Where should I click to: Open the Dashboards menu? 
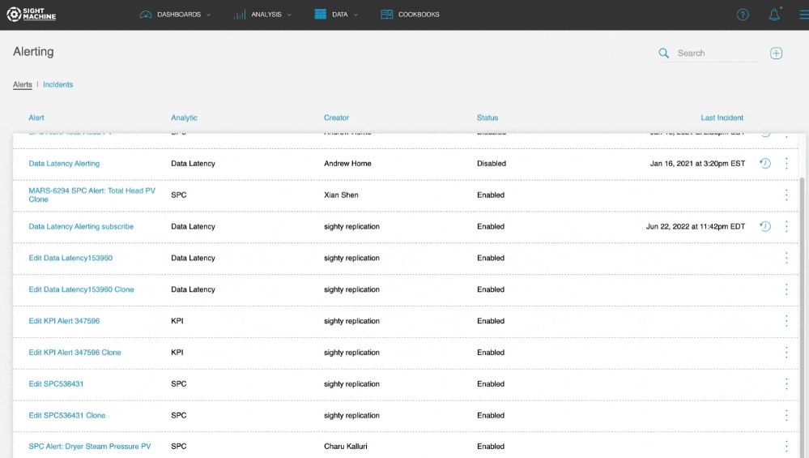[178, 15]
